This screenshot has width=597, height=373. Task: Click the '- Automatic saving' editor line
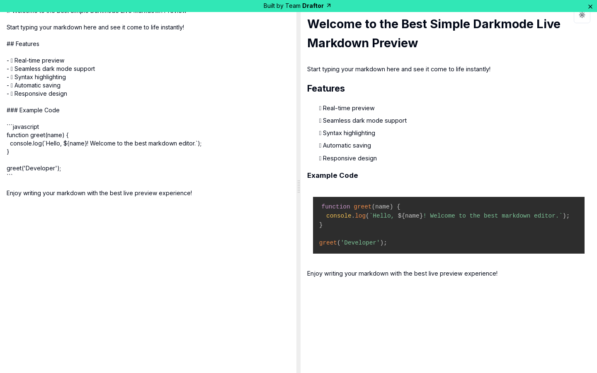click(x=34, y=85)
